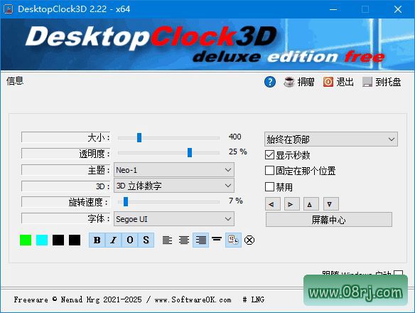Image resolution: width=415 pixels, height=313 pixels.
Task: Click the 退出 exit button
Action: (x=338, y=82)
